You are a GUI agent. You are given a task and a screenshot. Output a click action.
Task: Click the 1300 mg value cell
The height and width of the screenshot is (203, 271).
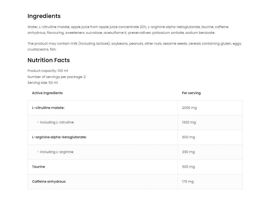point(189,122)
